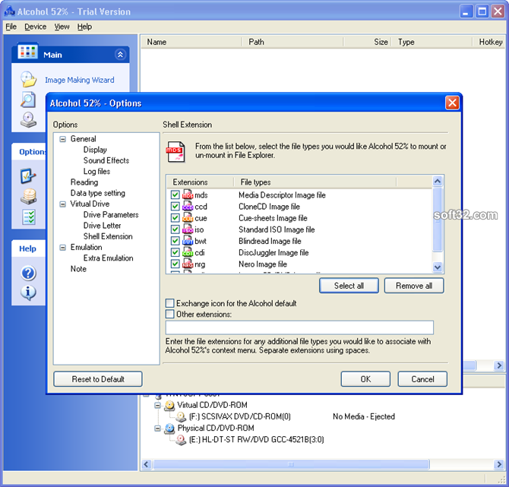Select Display in options tree
The width and height of the screenshot is (509, 487).
click(95, 150)
